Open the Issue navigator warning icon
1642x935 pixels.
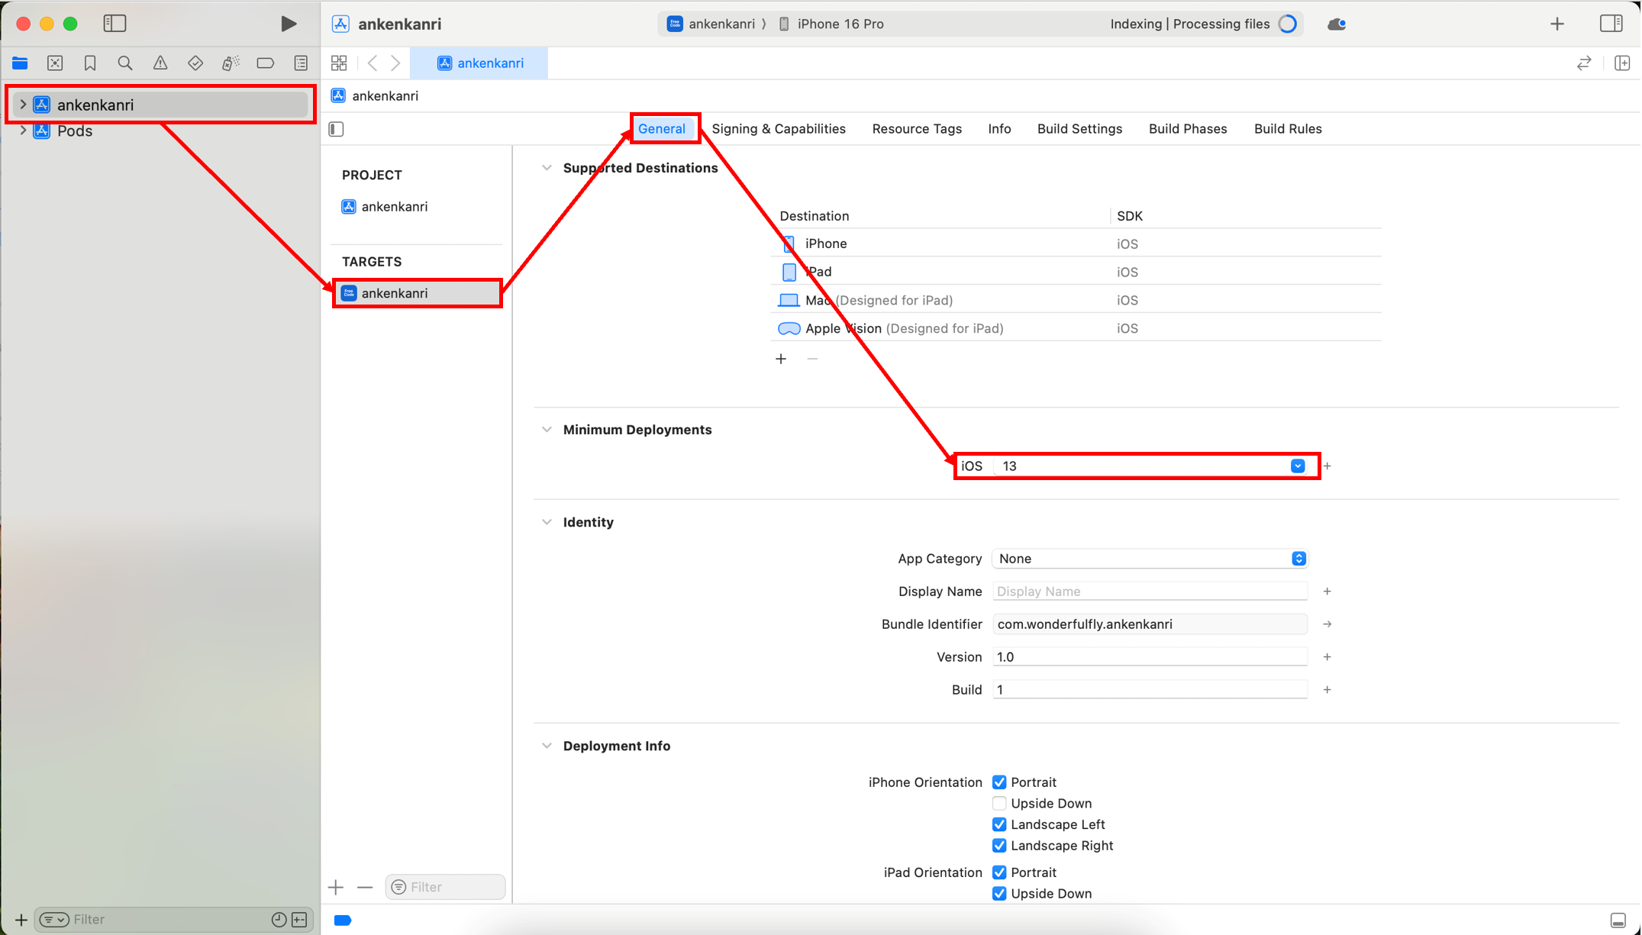(x=160, y=63)
